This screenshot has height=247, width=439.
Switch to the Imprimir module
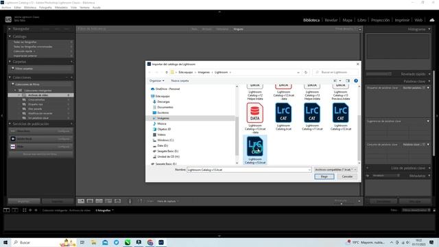click(402, 20)
